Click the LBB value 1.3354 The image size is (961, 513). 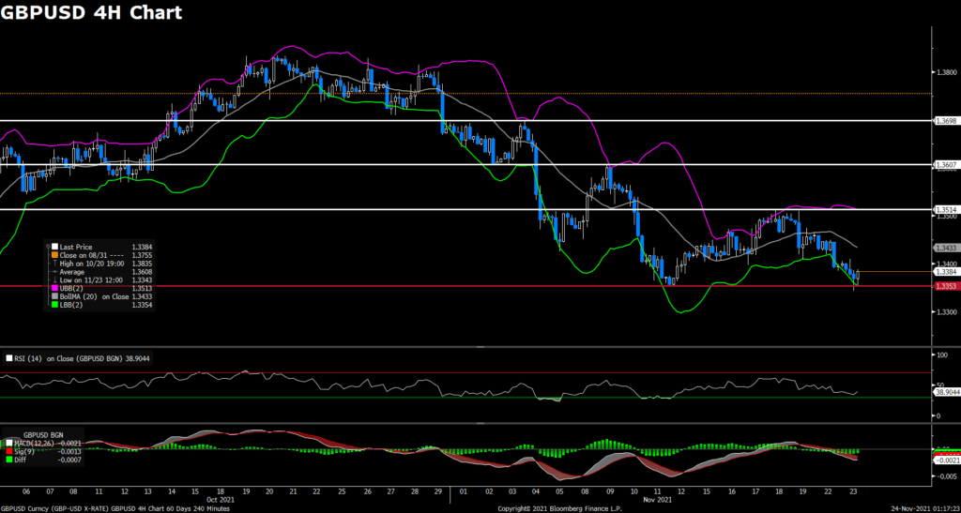coord(142,304)
